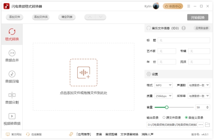Apply ID3 info with 应用到全部
This screenshot has height=140, width=214.
click(x=202, y=28)
